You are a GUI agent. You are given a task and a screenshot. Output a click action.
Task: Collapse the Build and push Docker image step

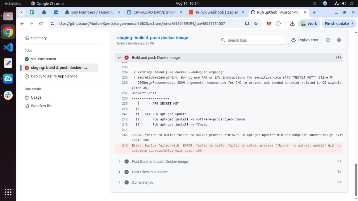coord(119,58)
